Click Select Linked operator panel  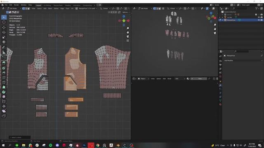(x=20, y=137)
